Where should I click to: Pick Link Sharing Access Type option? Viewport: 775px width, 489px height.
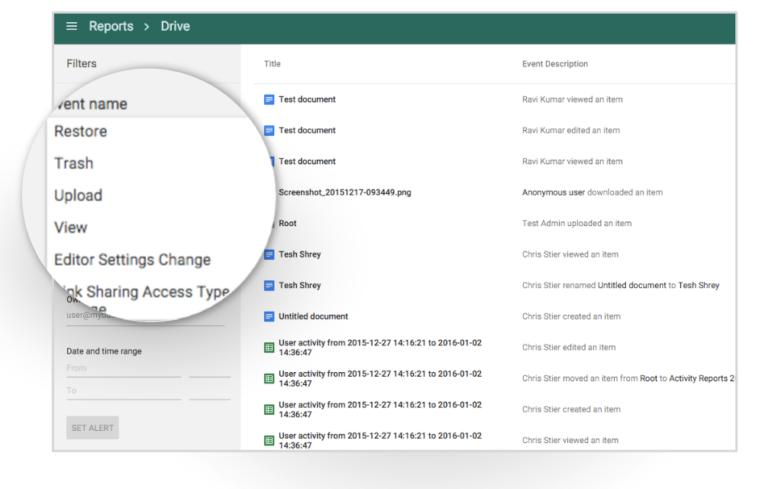tap(147, 292)
